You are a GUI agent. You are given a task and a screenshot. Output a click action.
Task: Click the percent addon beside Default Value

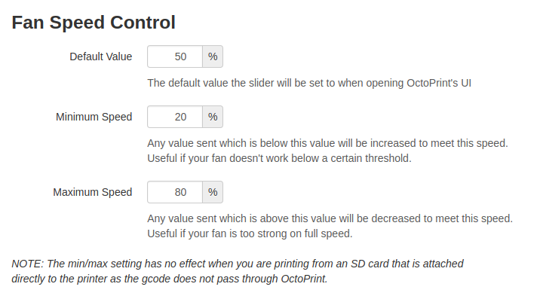coord(213,56)
